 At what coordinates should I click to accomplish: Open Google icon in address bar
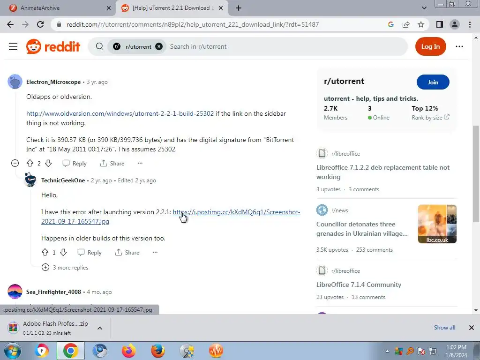click(x=390, y=24)
